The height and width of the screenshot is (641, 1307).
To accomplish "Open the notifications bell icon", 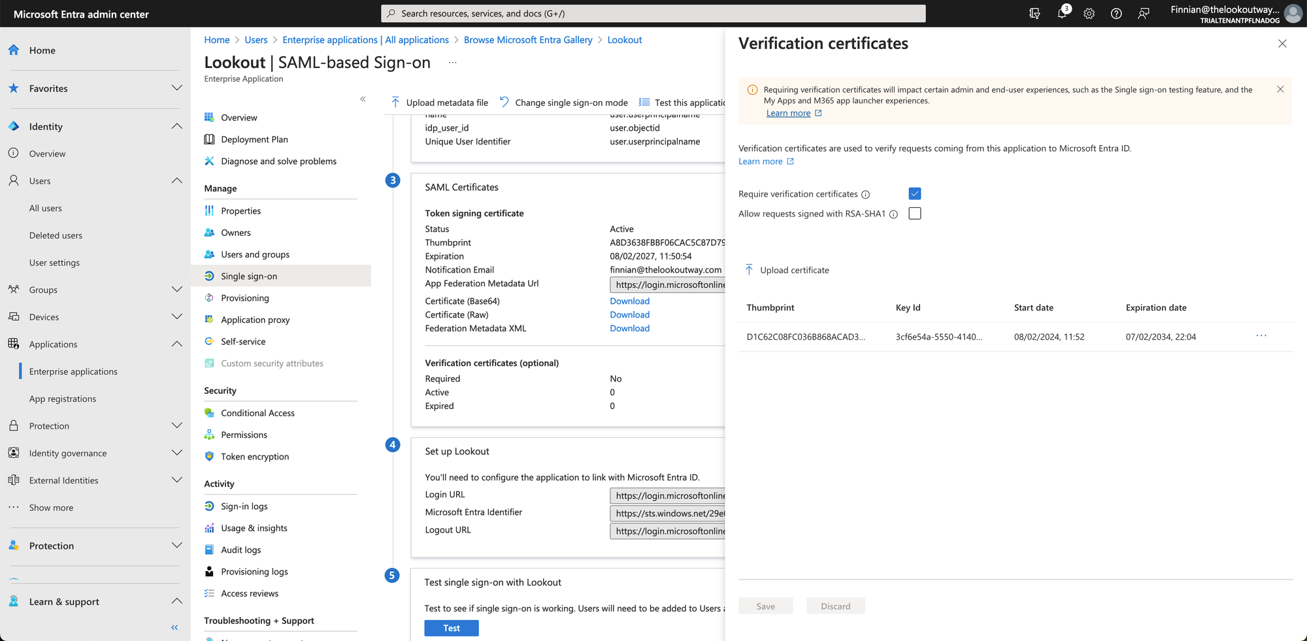I will click(1062, 14).
